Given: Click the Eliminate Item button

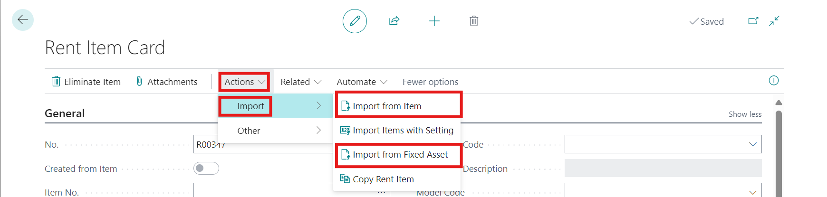Looking at the screenshot, I should [86, 82].
